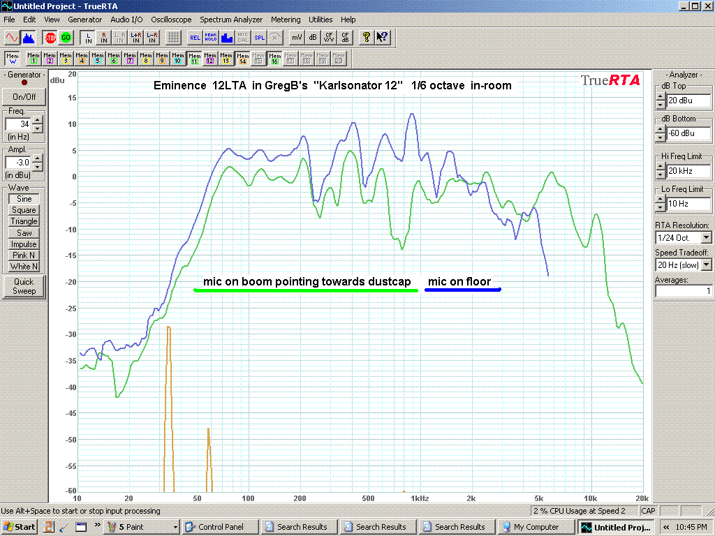Image resolution: width=715 pixels, height=536 pixels.
Task: Select White N noise waveform
Action: [x=24, y=267]
